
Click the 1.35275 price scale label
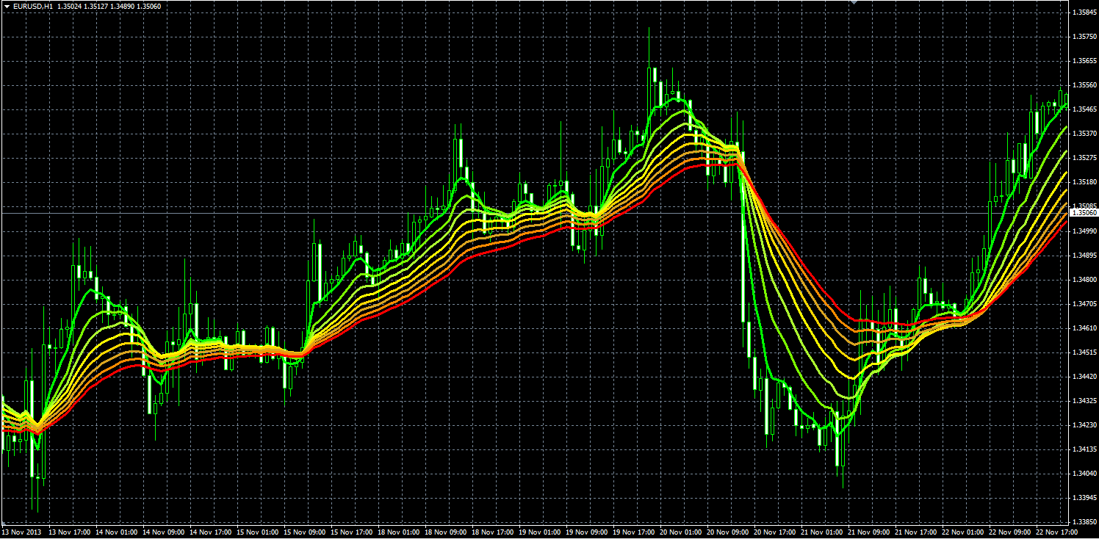[1084, 158]
